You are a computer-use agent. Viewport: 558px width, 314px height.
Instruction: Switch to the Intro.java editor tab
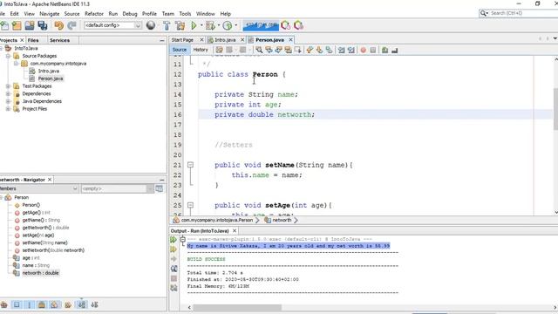coord(225,40)
